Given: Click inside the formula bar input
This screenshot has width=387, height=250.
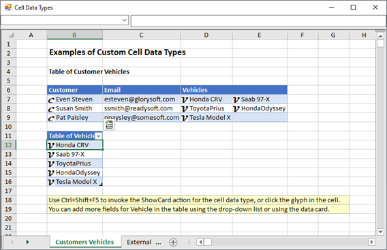Looking at the screenshot, I should pos(258,20).
